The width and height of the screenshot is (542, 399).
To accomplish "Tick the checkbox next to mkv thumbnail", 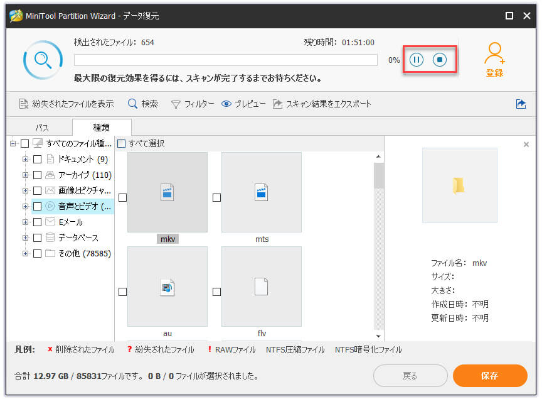I will pos(122,197).
